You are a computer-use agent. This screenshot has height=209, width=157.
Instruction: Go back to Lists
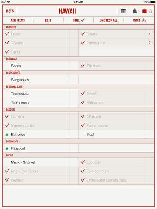(x=10, y=11)
